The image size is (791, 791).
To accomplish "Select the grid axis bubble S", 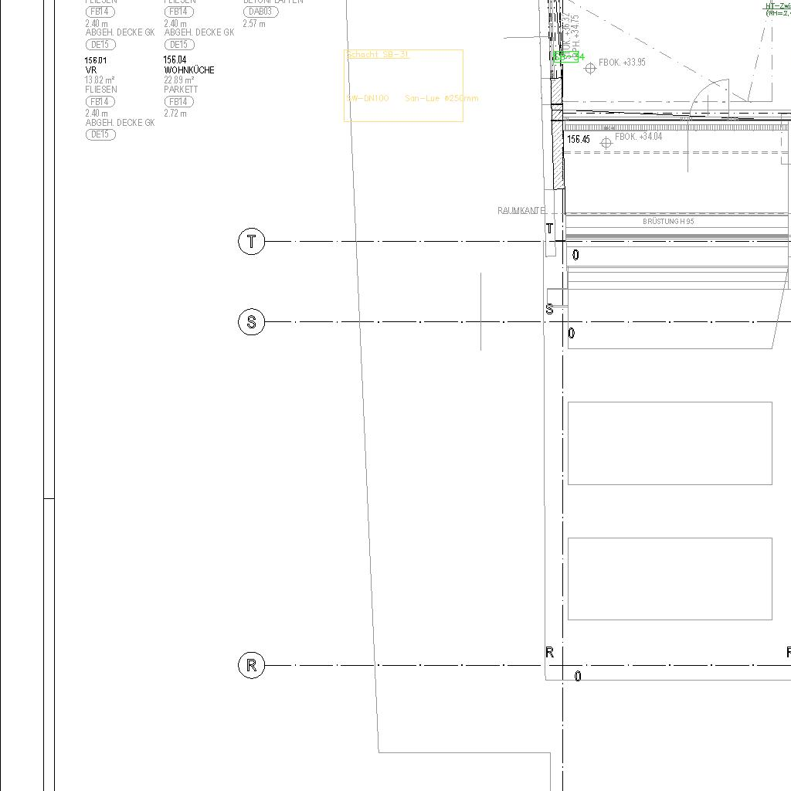I will 251,322.
